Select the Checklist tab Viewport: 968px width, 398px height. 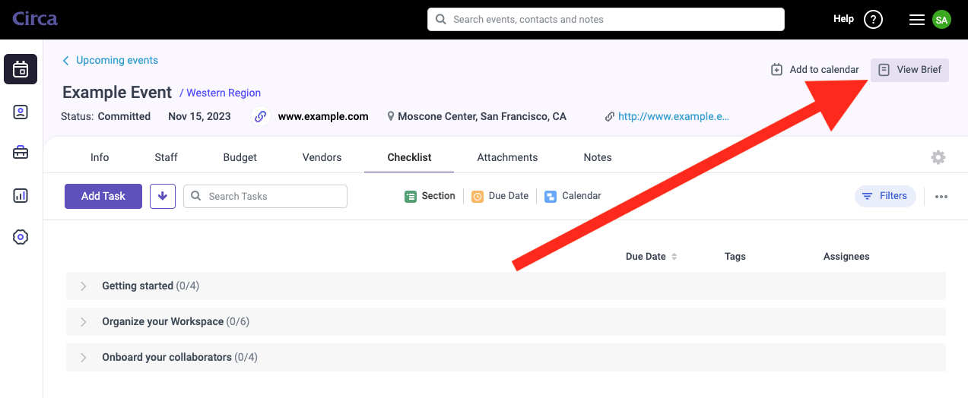coord(409,157)
